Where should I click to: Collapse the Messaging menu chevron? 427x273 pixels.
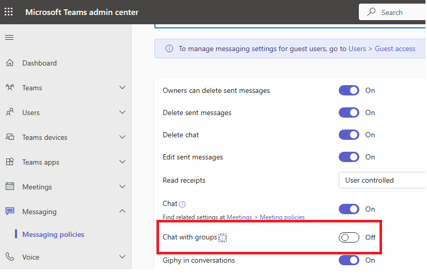122,211
